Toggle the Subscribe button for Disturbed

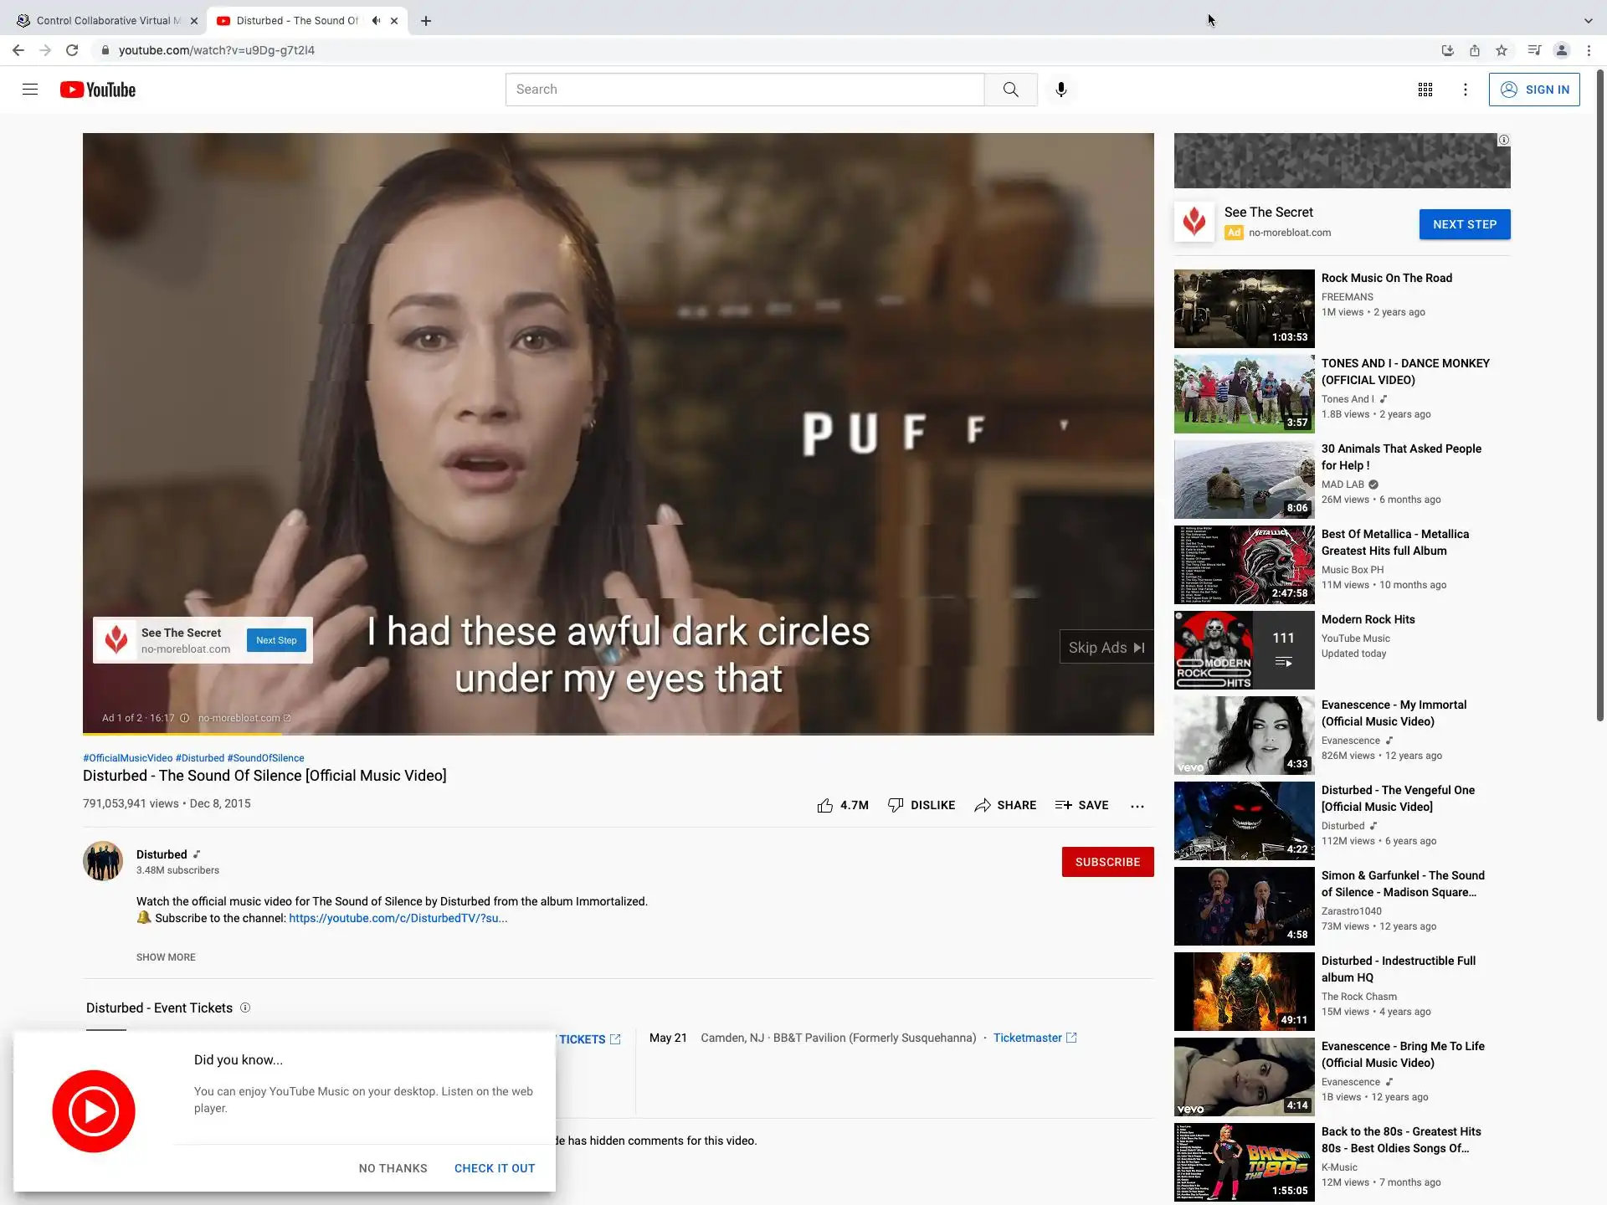click(x=1106, y=862)
